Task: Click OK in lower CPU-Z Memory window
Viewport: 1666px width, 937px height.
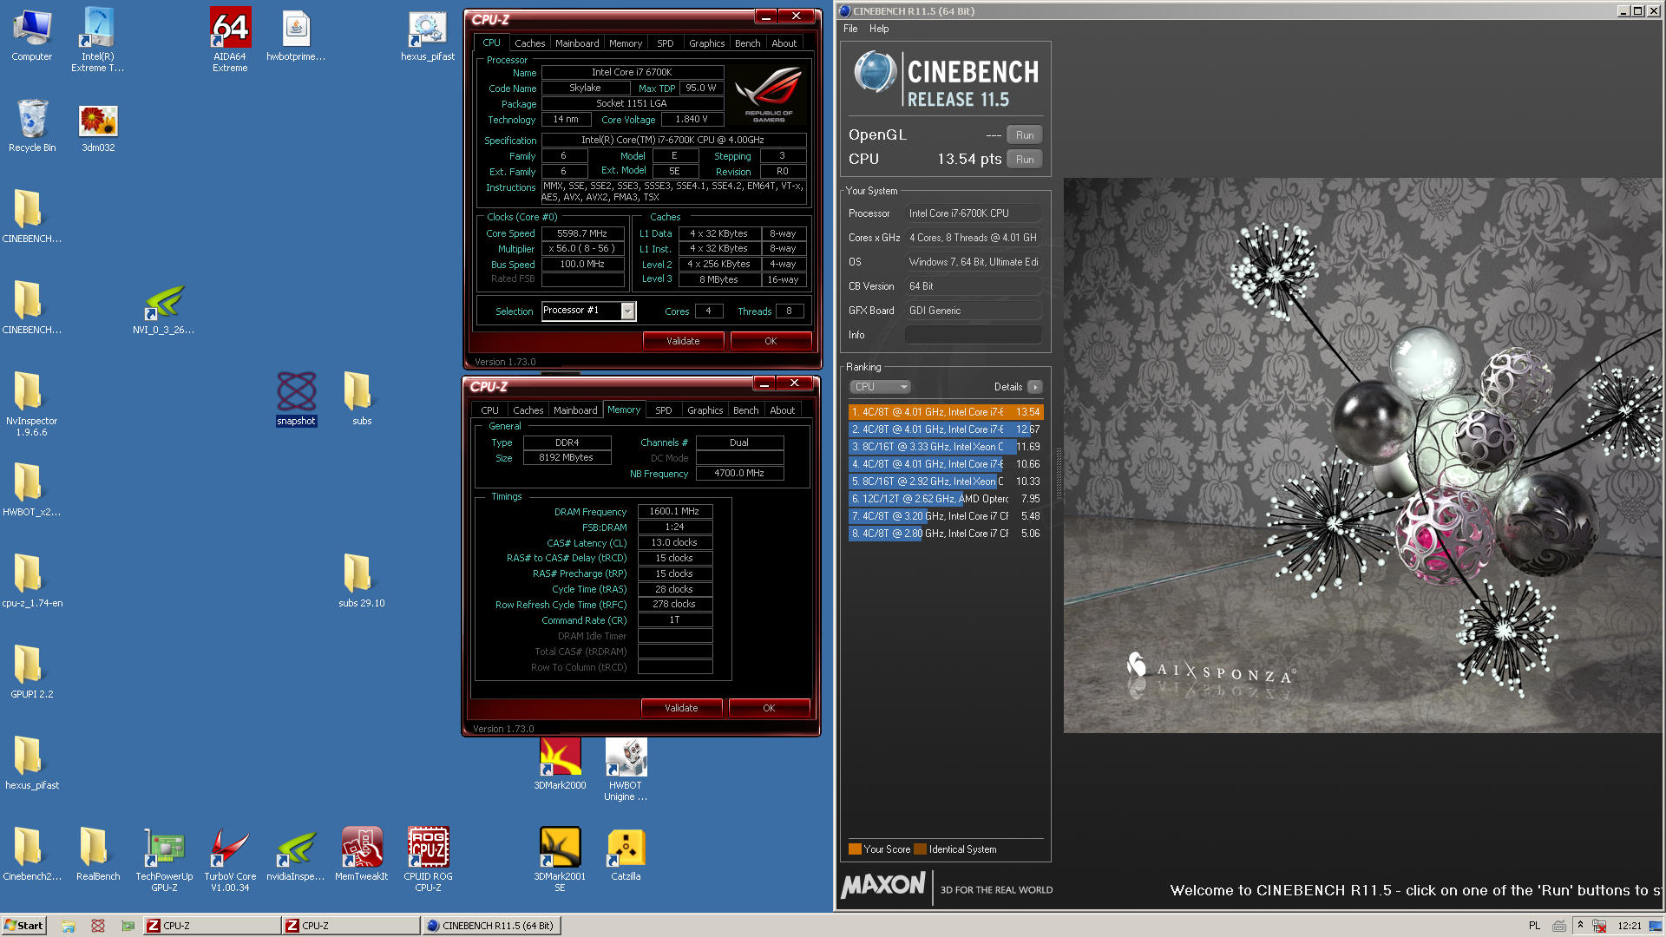Action: (x=769, y=708)
